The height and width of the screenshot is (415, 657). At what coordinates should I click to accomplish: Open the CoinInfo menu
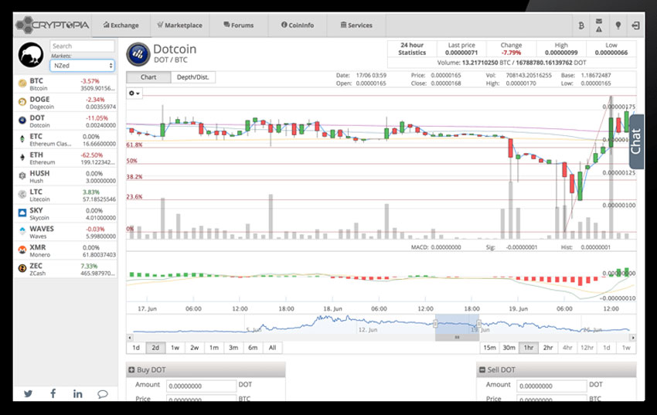(298, 26)
